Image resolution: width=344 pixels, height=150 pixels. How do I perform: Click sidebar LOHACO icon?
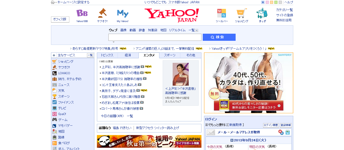[54, 73]
